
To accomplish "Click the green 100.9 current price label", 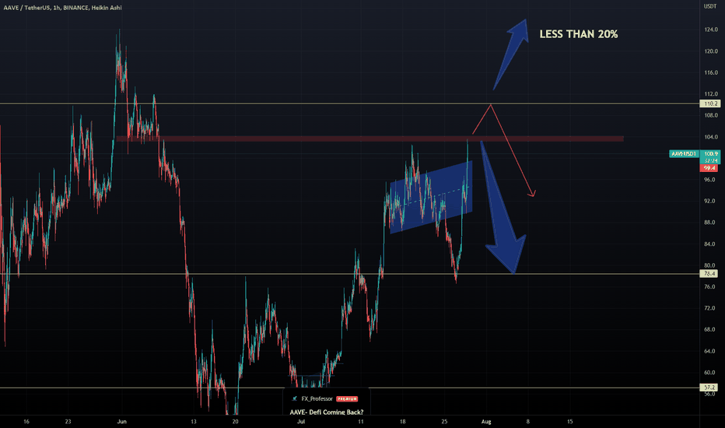I will pos(710,153).
